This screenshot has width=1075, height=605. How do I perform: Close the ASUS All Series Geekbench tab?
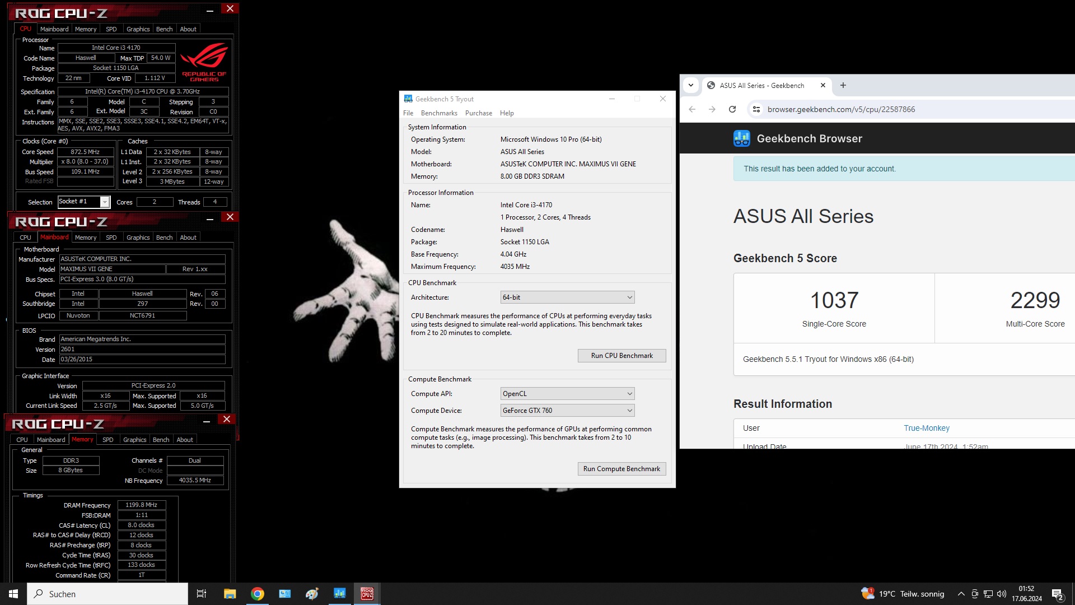point(823,85)
